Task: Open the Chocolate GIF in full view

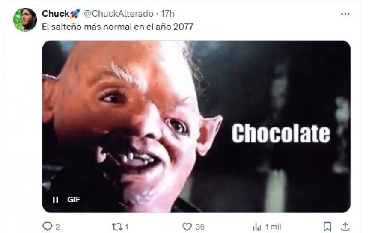Action: tap(196, 127)
